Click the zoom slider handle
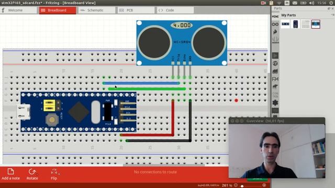The image size is (335, 188). coord(242,186)
